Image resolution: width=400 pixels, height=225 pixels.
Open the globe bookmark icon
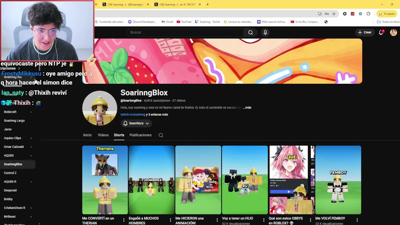point(326,22)
